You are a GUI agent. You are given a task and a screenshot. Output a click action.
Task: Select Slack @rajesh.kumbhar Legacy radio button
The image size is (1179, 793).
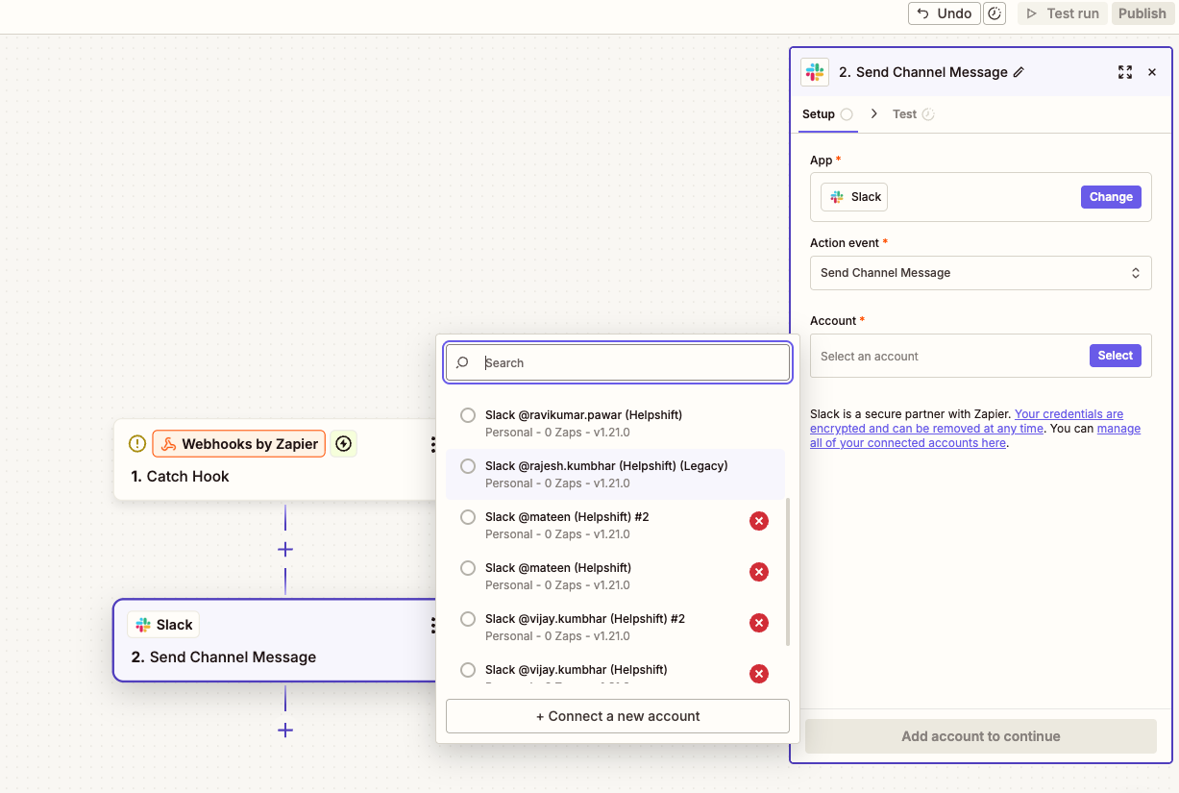(468, 466)
